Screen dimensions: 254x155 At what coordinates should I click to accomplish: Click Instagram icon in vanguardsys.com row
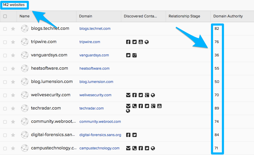[135, 55]
